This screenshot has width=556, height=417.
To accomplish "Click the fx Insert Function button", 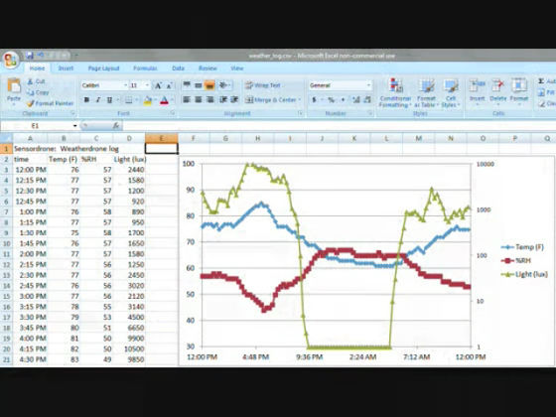I will 115,125.
